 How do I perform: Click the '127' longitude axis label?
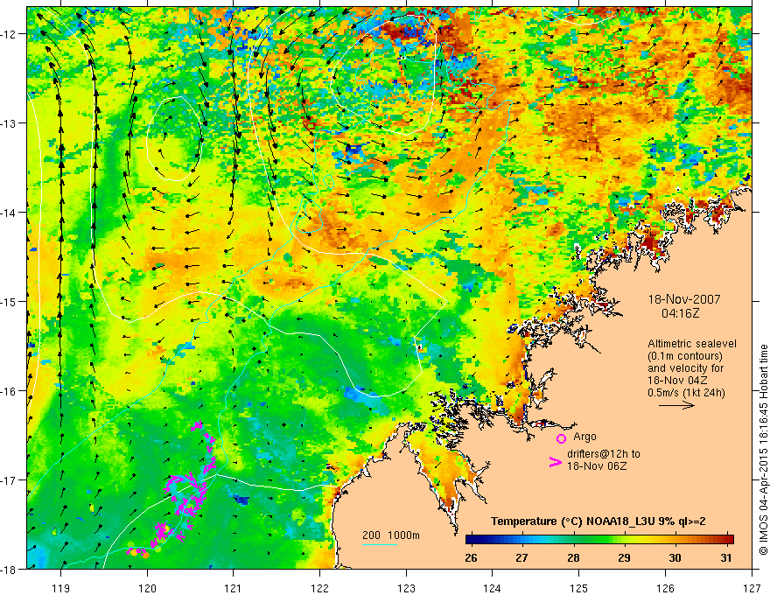pyautogui.click(x=752, y=588)
